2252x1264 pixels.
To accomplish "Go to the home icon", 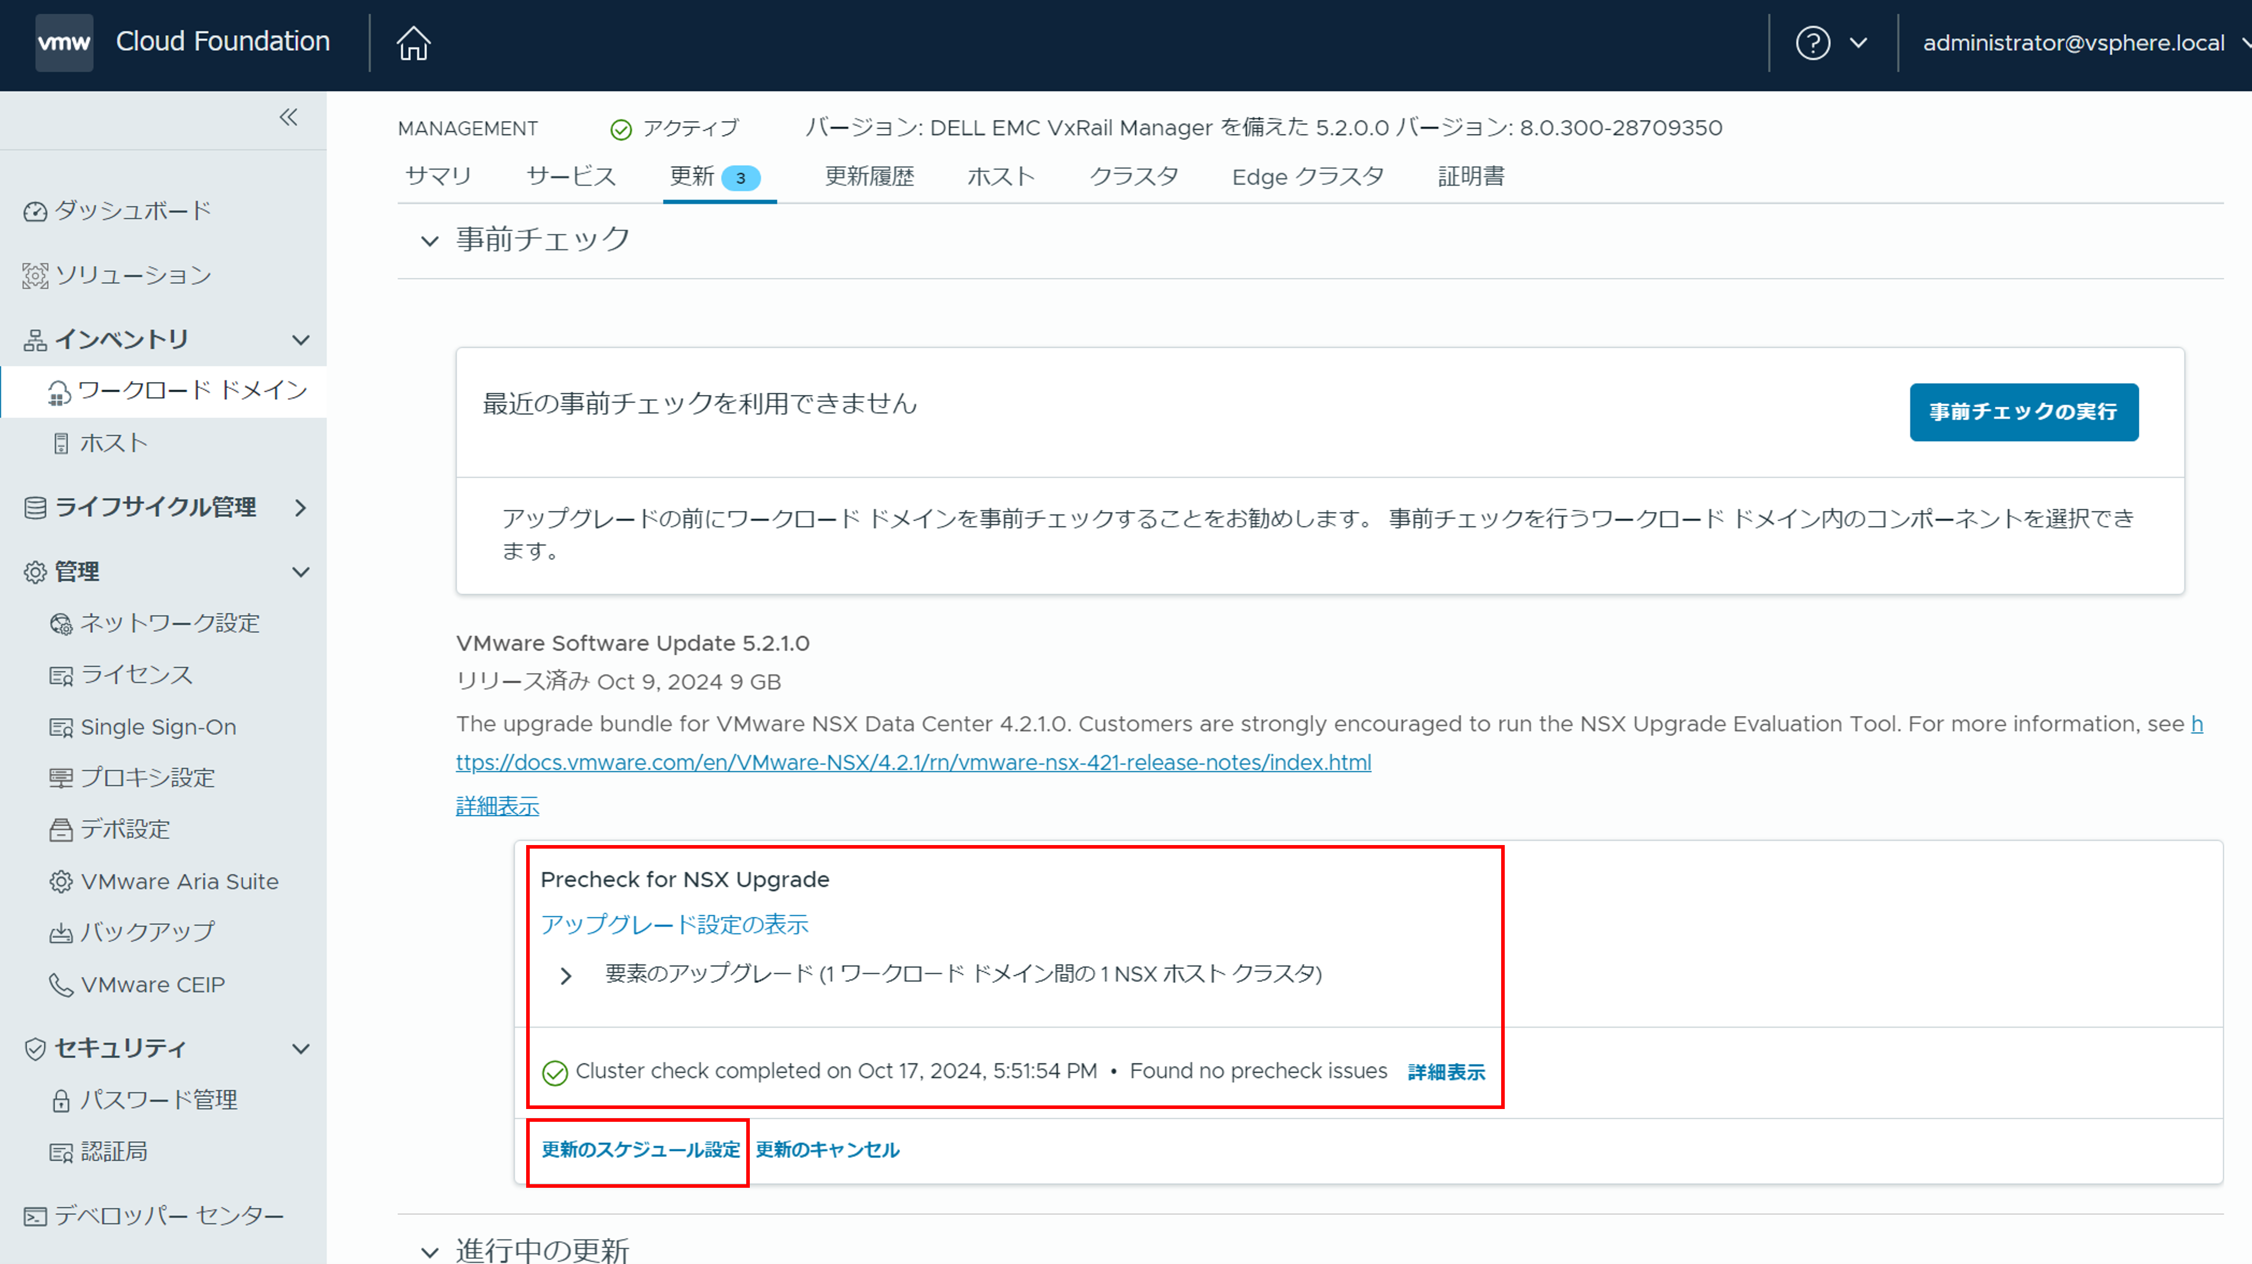I will (x=414, y=43).
